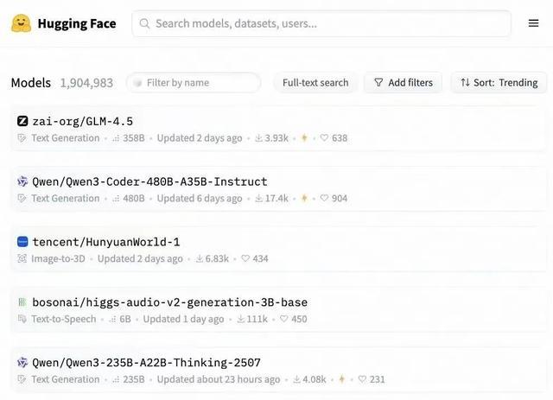Open the zai-org/GLM-4.5 model page
The image size is (553, 400).
point(82,121)
